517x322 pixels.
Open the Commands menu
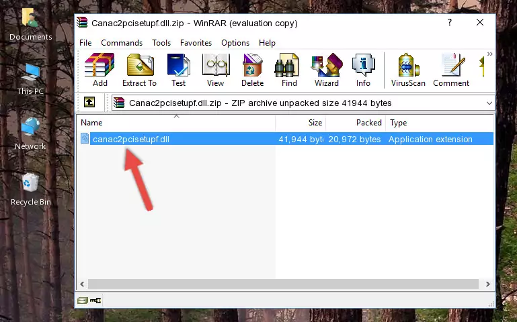point(122,43)
